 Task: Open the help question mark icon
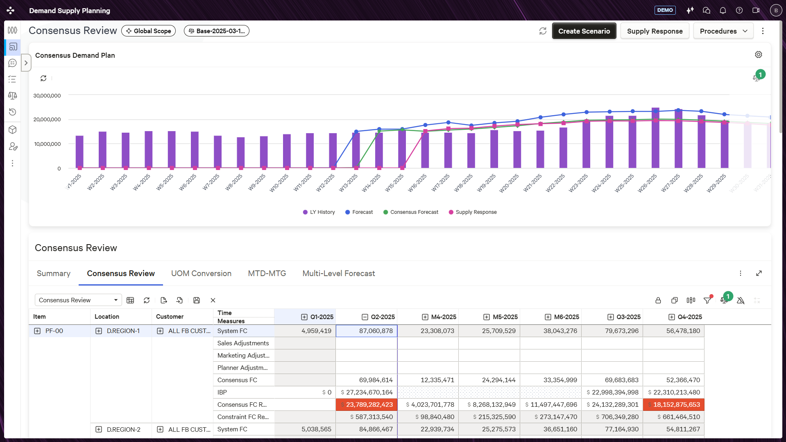[x=739, y=10]
